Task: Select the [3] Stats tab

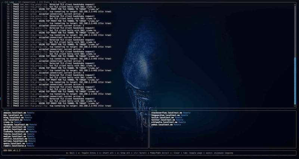Action: [x=44, y=2]
